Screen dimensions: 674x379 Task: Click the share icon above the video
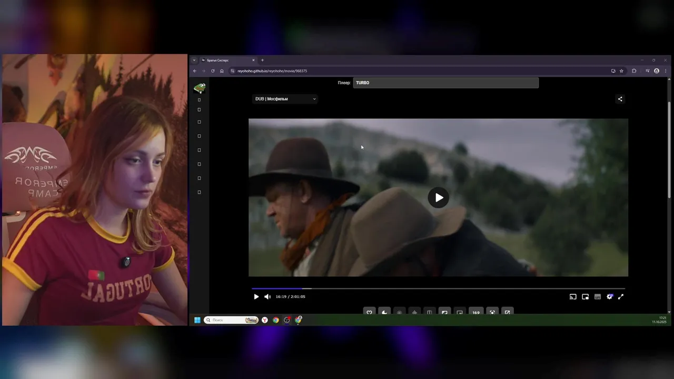[x=620, y=99]
